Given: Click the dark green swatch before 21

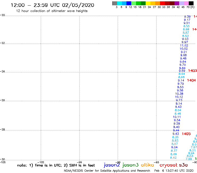Looking at the screenshot, I should 143,3.
